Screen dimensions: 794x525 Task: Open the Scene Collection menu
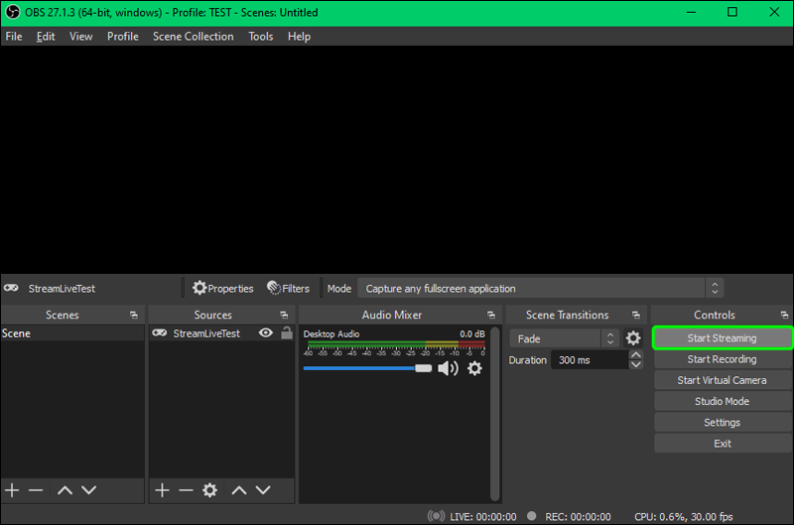point(193,37)
